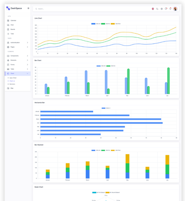Toggle 'data one' legend in Bar Stacked
This screenshot has width=185, height=201.
click(x=96, y=150)
